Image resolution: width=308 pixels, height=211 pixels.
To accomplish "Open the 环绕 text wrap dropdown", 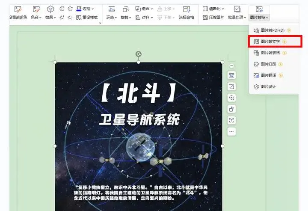I will (112, 12).
